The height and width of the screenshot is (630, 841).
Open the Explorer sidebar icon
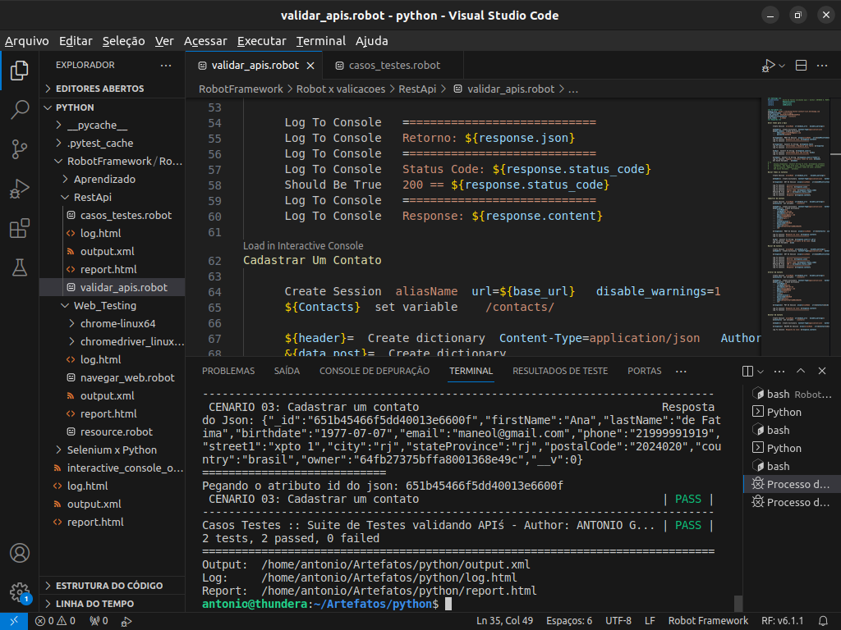(18, 71)
